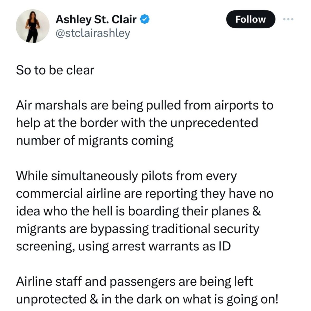Click the line starting "help at the border"
The width and height of the screenshot is (311, 311).
click(x=137, y=123)
